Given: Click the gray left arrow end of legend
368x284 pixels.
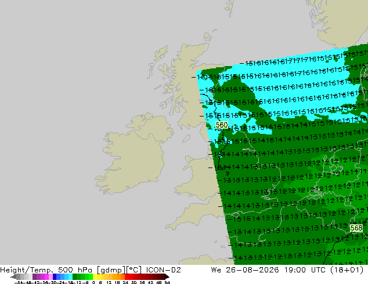Looking at the screenshot, I should (13, 276).
